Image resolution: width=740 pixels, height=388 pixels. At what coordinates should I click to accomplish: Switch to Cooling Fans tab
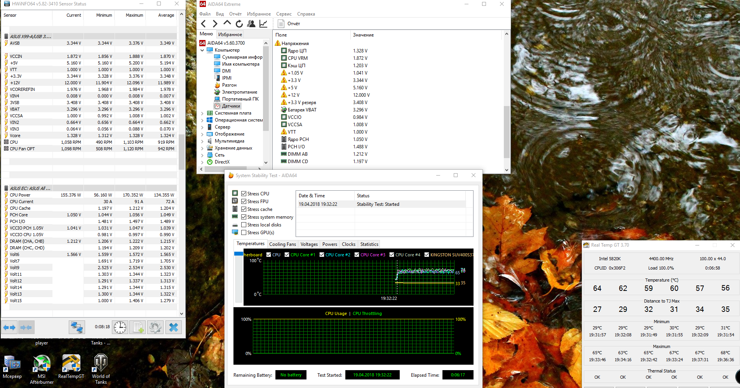click(282, 244)
